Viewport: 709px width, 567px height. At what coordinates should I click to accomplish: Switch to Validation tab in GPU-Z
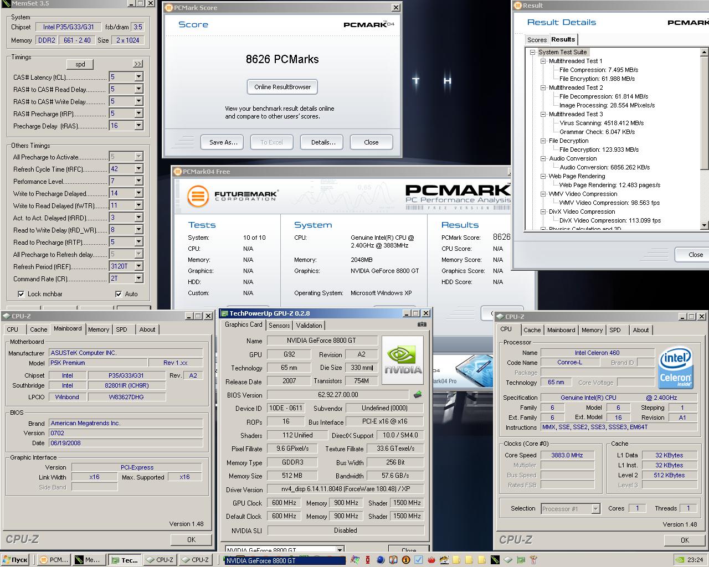[x=309, y=326]
